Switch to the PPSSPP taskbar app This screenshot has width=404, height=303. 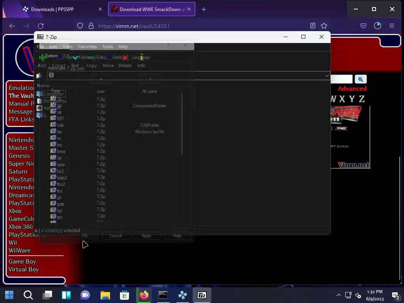click(182, 295)
